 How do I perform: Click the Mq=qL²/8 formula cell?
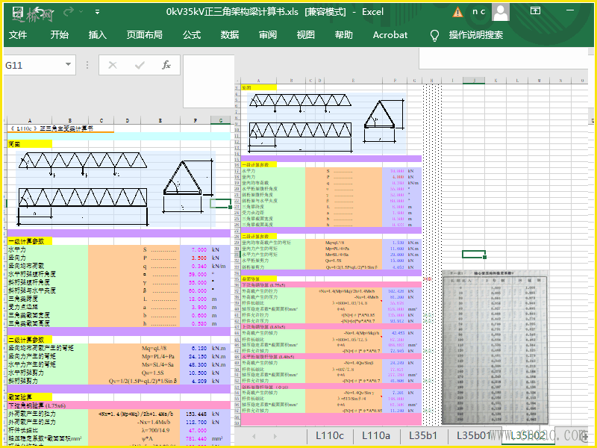(154, 348)
